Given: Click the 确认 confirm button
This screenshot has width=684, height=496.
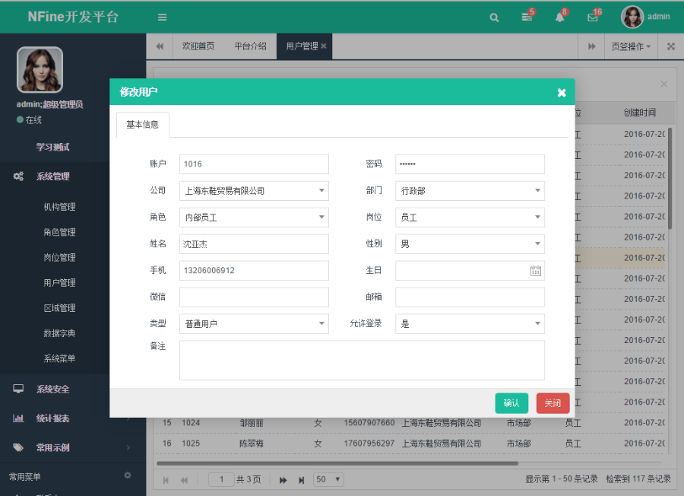Looking at the screenshot, I should tap(511, 403).
